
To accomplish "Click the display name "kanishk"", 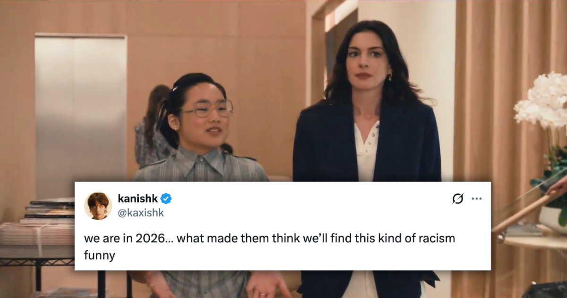I will click(138, 199).
